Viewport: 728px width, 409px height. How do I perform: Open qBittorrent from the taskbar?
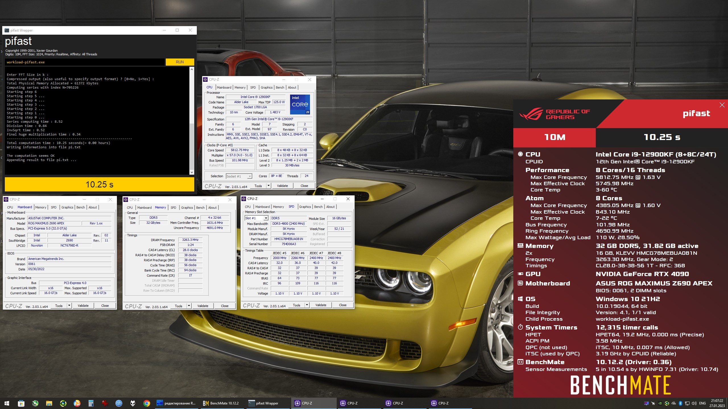[119, 403]
